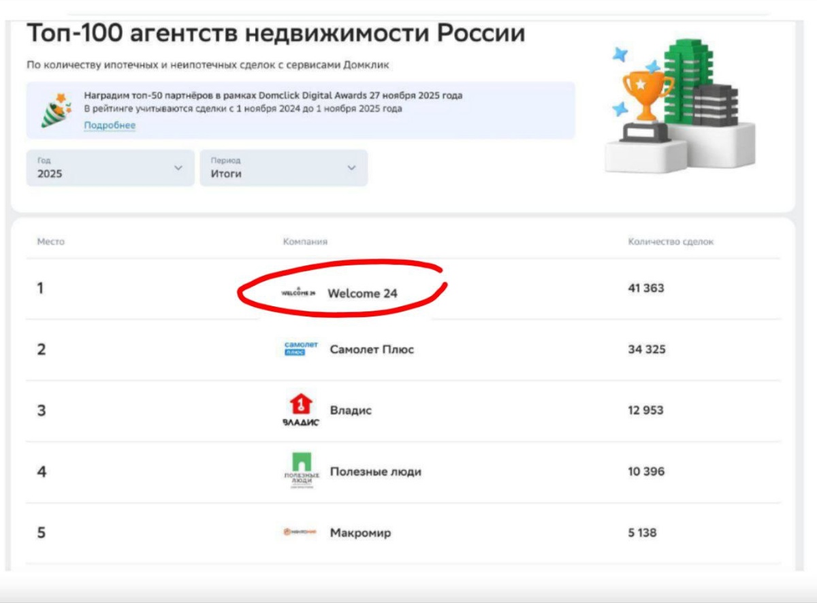Click rank number 5 in Место column

pyautogui.click(x=42, y=533)
